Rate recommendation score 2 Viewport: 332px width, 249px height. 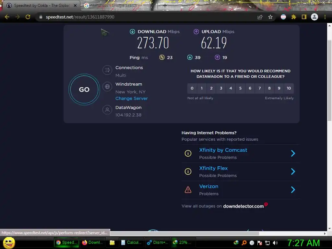tap(211, 88)
